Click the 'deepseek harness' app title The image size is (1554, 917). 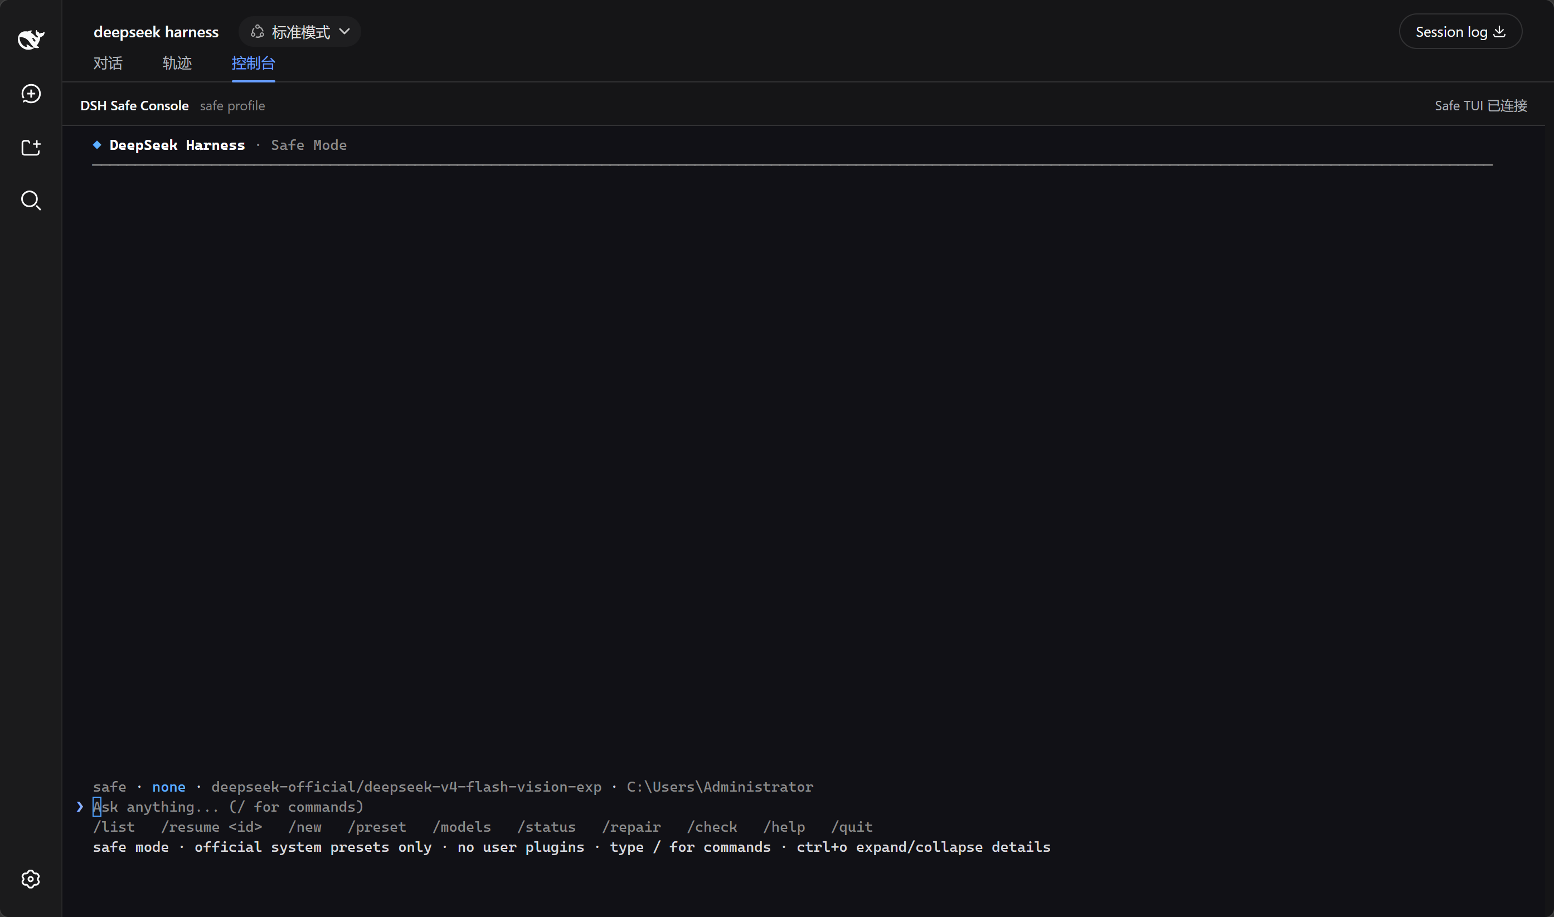156,32
